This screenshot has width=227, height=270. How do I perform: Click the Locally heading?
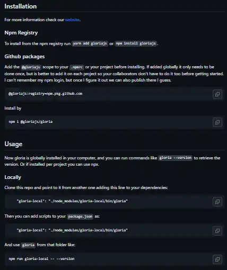coord(13,177)
